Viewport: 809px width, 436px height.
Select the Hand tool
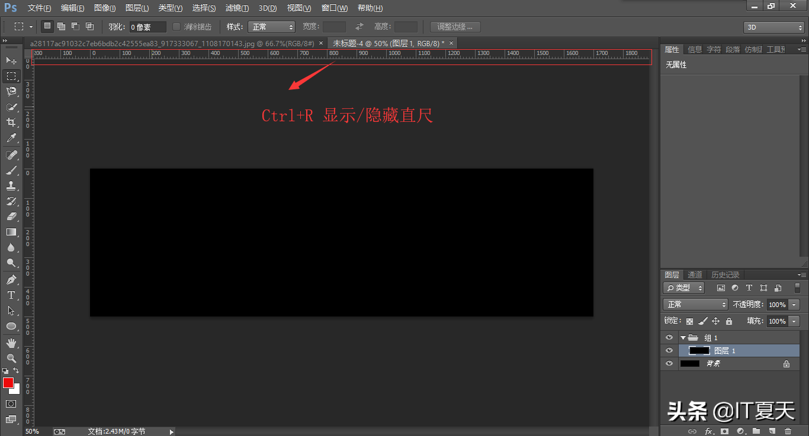(x=11, y=343)
